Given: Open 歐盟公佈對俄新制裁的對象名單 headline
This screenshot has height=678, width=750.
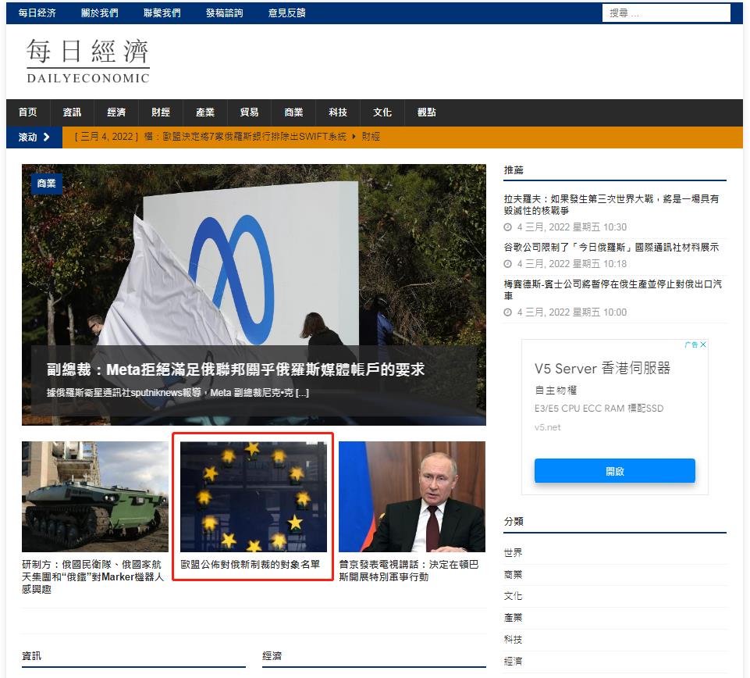Looking at the screenshot, I should [251, 565].
